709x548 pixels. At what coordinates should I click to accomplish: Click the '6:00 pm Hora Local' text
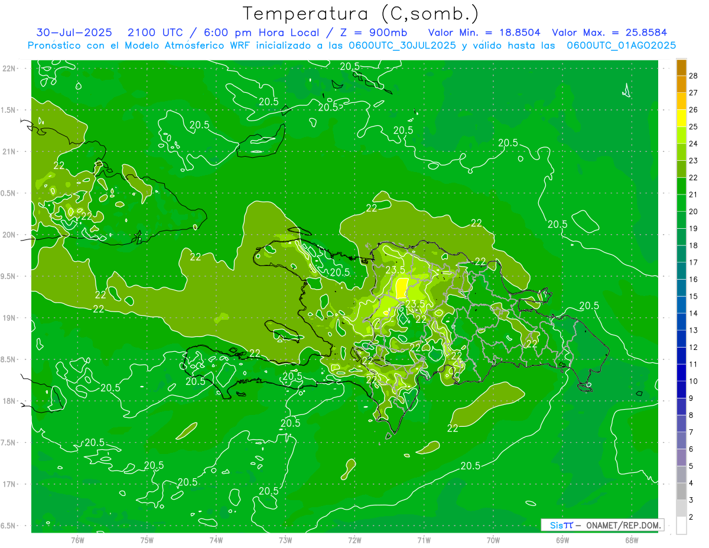pos(262,33)
